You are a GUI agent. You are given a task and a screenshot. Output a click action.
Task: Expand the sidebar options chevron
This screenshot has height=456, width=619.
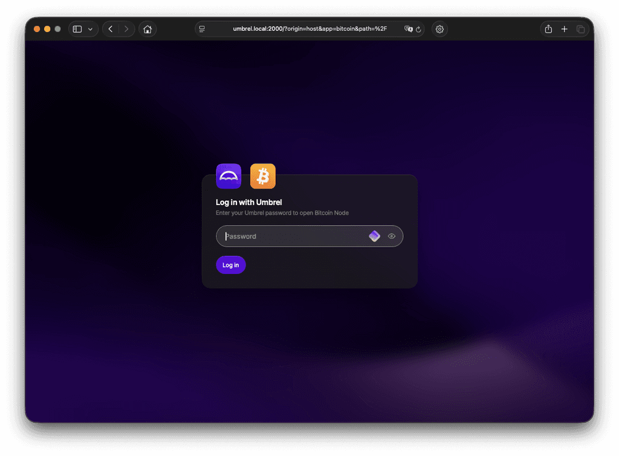pos(91,28)
